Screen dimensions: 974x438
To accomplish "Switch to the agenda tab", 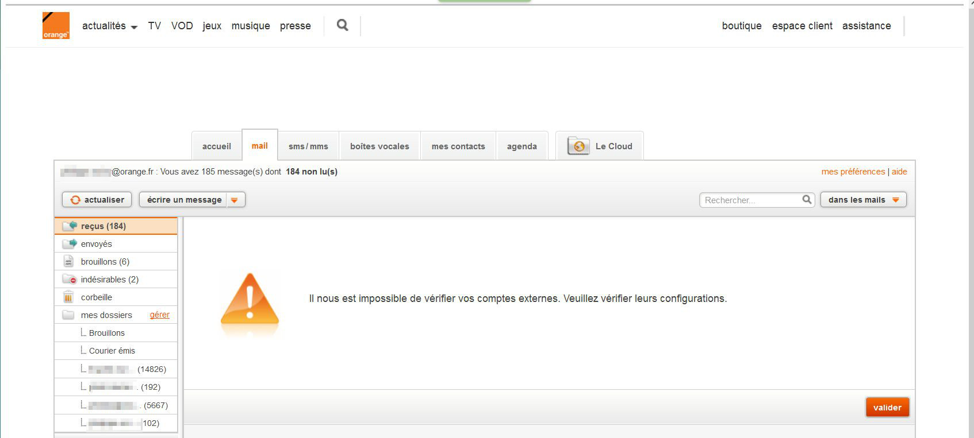I will (522, 146).
